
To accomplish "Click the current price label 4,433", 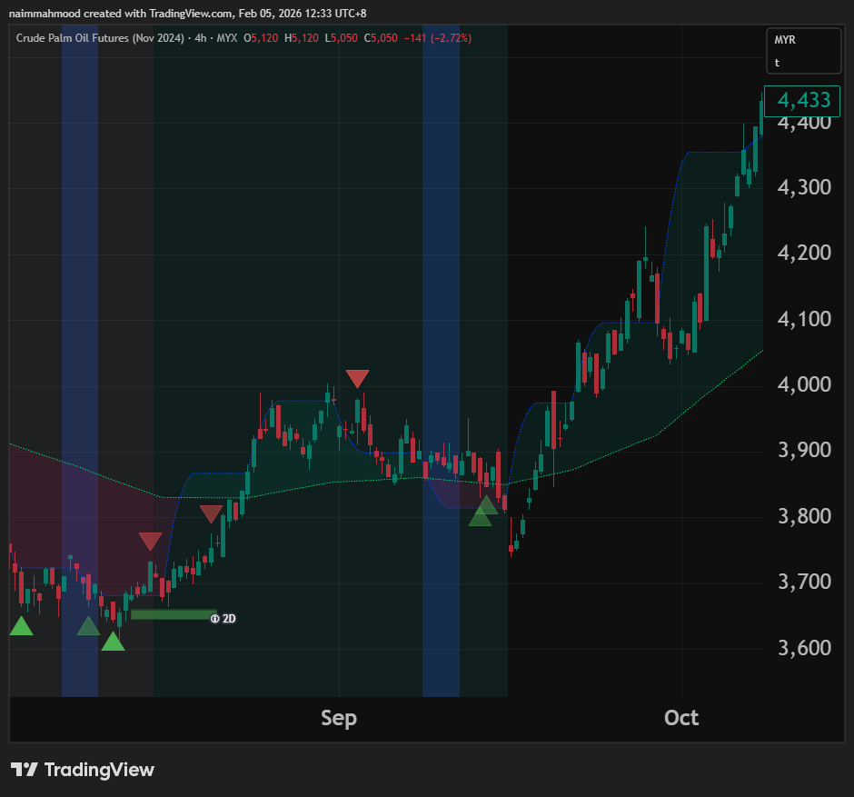I will 797,100.
